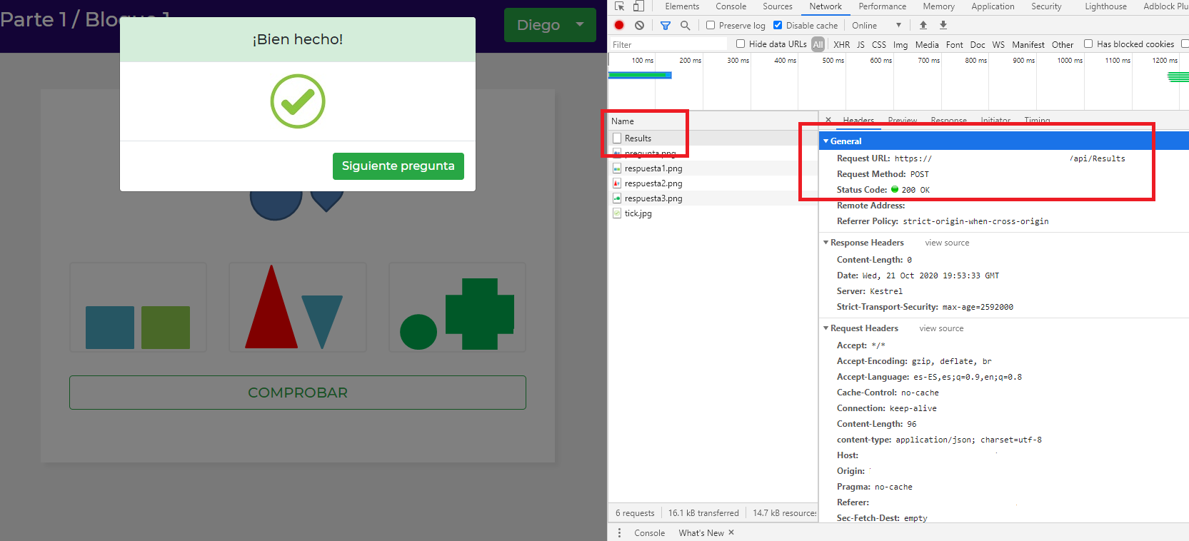The image size is (1189, 541).
Task: Filter requests by Font type
Action: tap(955, 44)
